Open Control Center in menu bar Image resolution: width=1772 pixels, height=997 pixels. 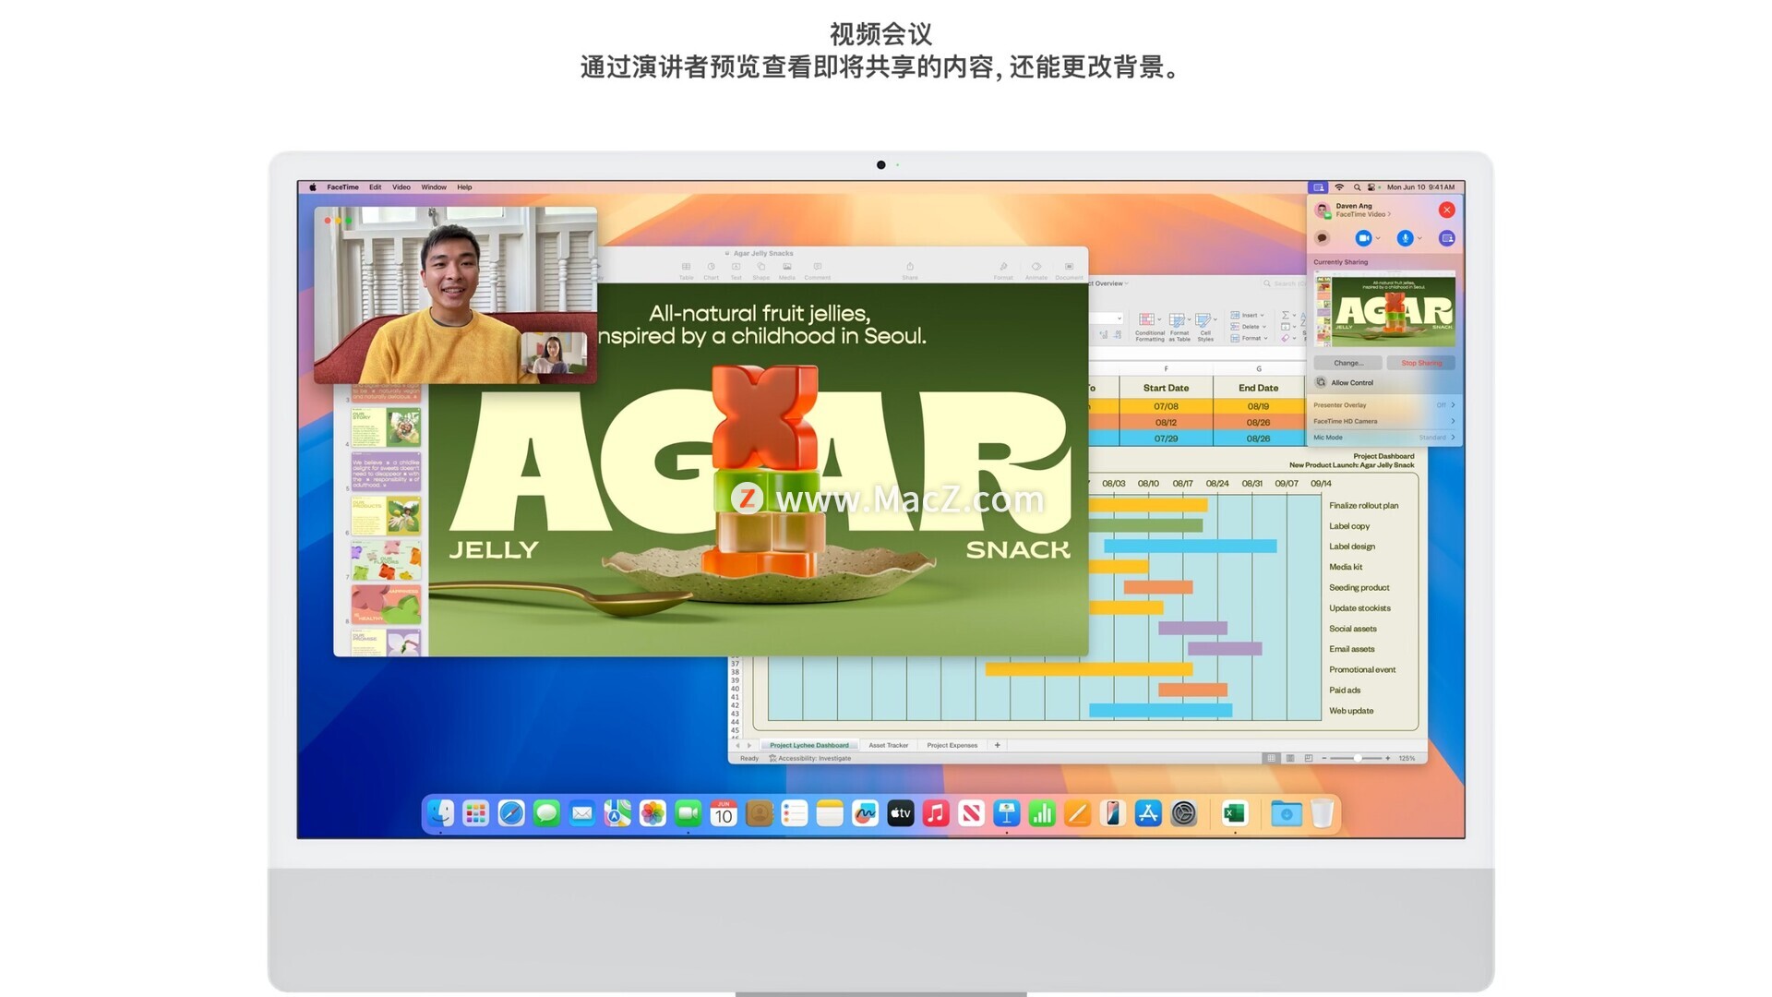click(x=1371, y=187)
